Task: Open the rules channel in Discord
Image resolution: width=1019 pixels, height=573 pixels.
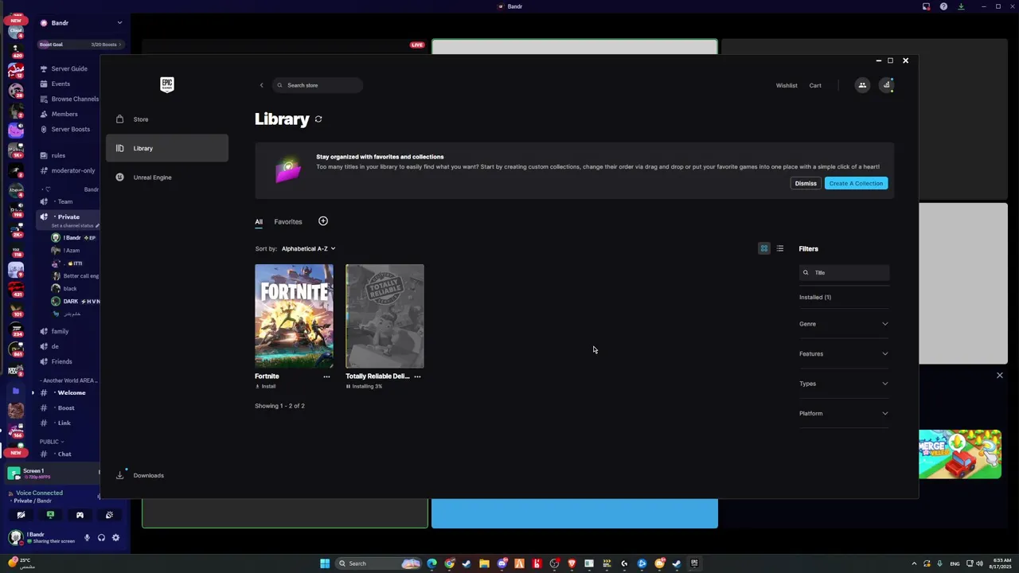Action: pos(58,156)
